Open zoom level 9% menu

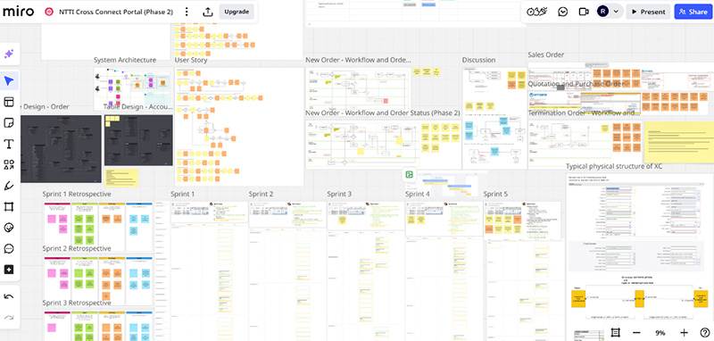point(660,333)
